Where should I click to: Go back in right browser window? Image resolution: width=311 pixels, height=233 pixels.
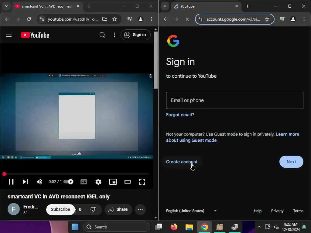pos(166,19)
